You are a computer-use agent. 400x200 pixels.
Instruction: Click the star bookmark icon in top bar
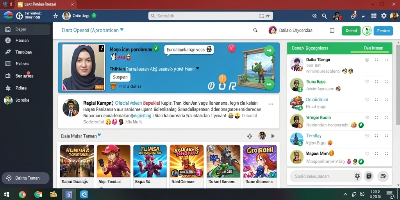(x=55, y=16)
